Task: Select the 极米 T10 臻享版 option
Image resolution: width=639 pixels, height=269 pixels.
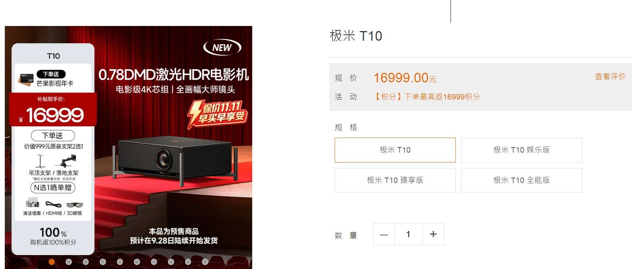Action: (x=395, y=180)
